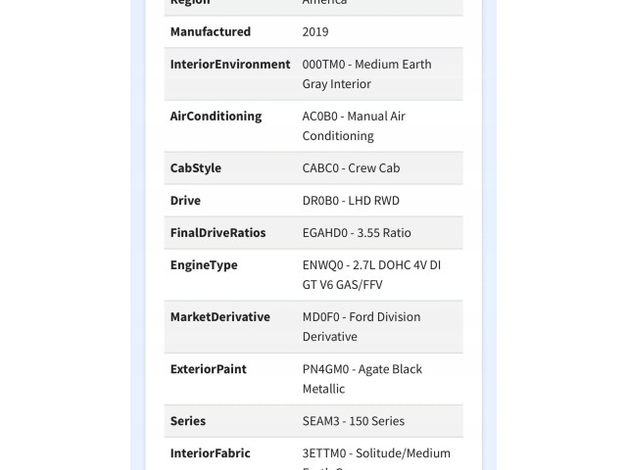Select the FinalDriveRatios row label
The height and width of the screenshot is (470, 627).
[217, 233]
